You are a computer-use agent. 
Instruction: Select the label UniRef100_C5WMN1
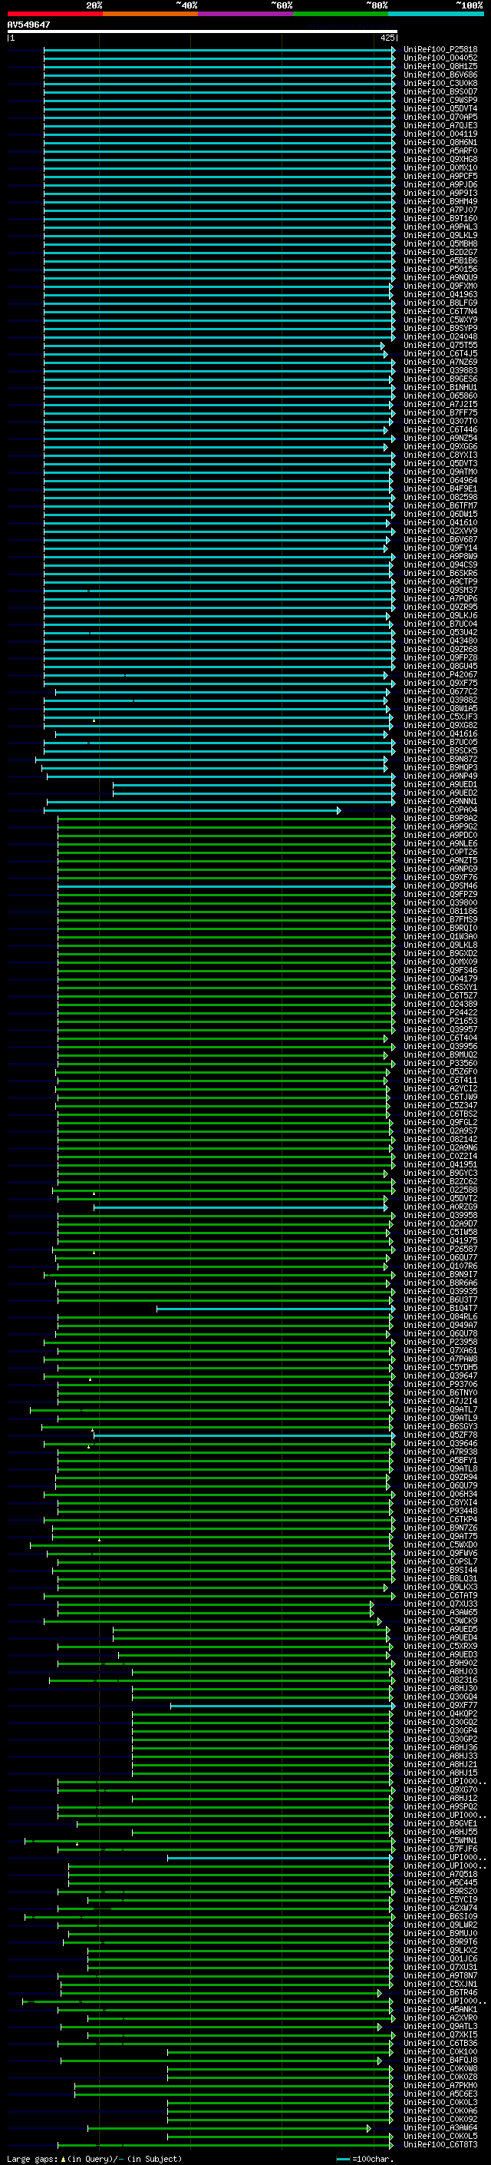click(440, 1841)
